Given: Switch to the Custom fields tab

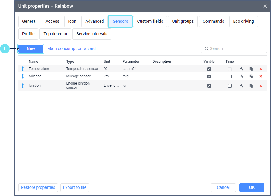Looking at the screenshot, I should pyautogui.click(x=150, y=22).
